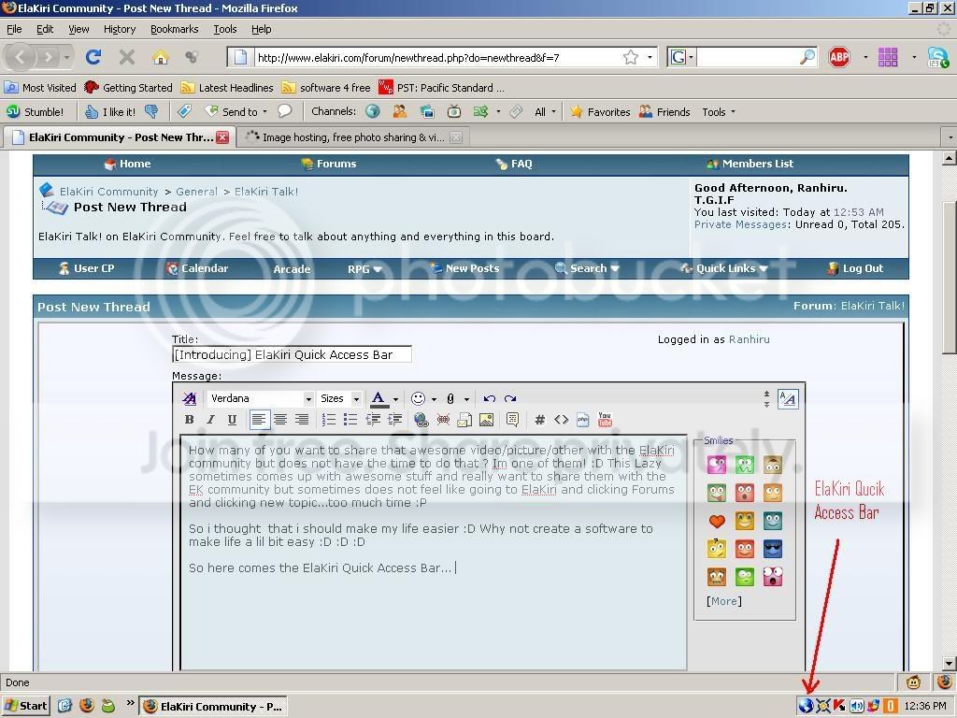The width and height of the screenshot is (957, 718).
Task: Wrap PHP tags with the php icon
Action: (x=583, y=420)
